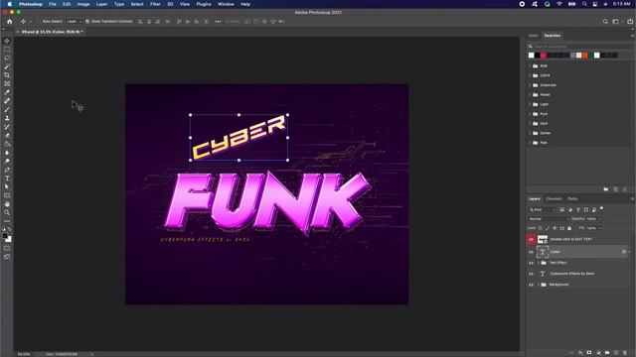This screenshot has width=636, height=357.
Task: Select the Pen tool
Action: (x=7, y=170)
